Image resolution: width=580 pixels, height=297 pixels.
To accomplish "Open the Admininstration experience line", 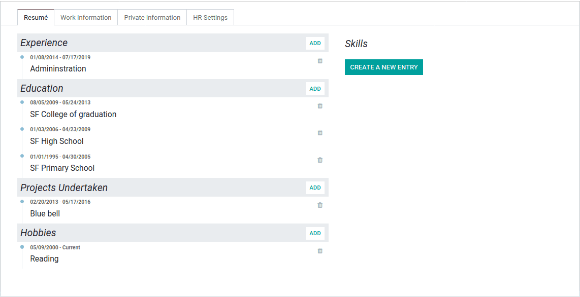I will 58,68.
